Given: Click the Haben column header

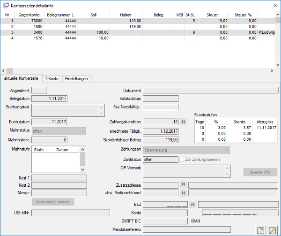Looking at the screenshot, I should click(126, 15).
